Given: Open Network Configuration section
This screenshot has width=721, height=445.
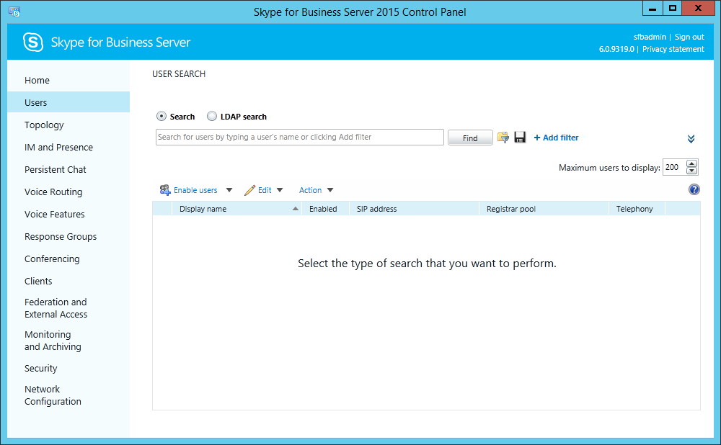Looking at the screenshot, I should (x=53, y=395).
